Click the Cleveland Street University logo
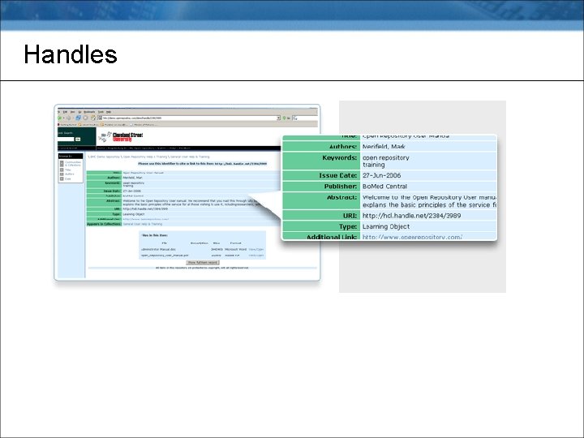 tap(121, 137)
